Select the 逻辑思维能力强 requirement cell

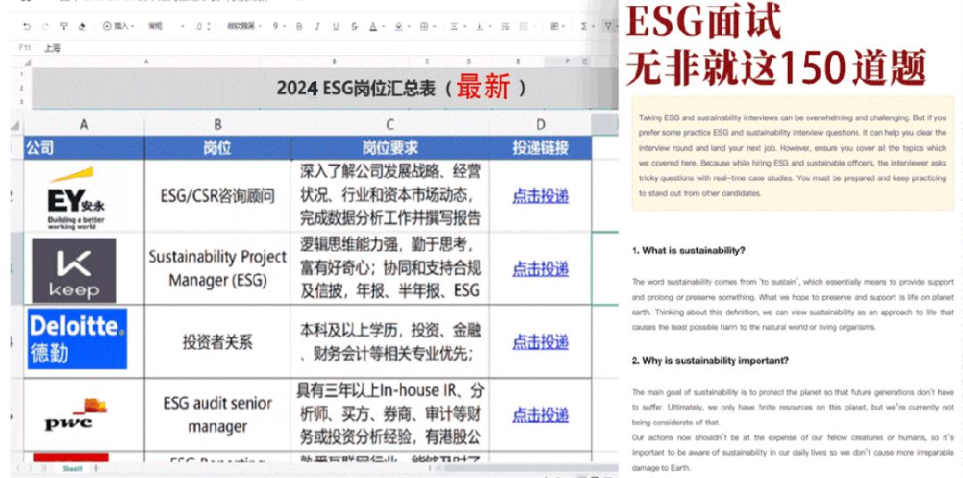(390, 268)
